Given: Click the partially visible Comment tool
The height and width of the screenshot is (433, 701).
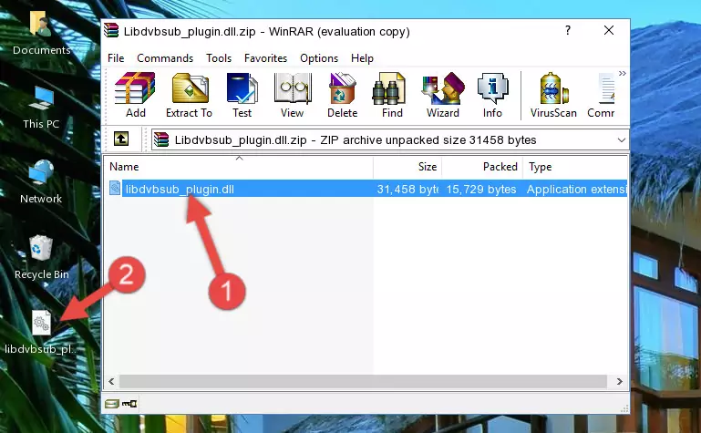Looking at the screenshot, I should (x=602, y=95).
